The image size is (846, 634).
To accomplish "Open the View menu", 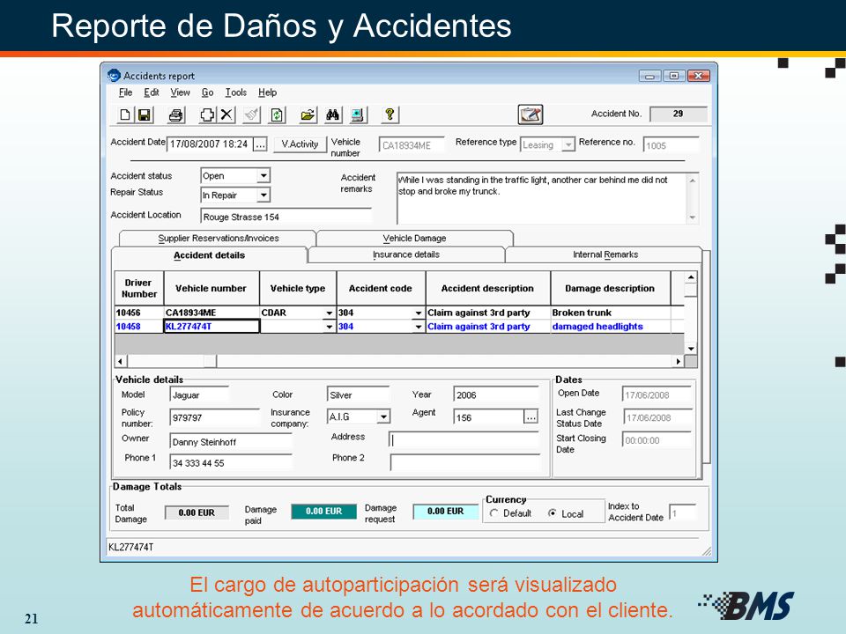I will pyautogui.click(x=180, y=92).
